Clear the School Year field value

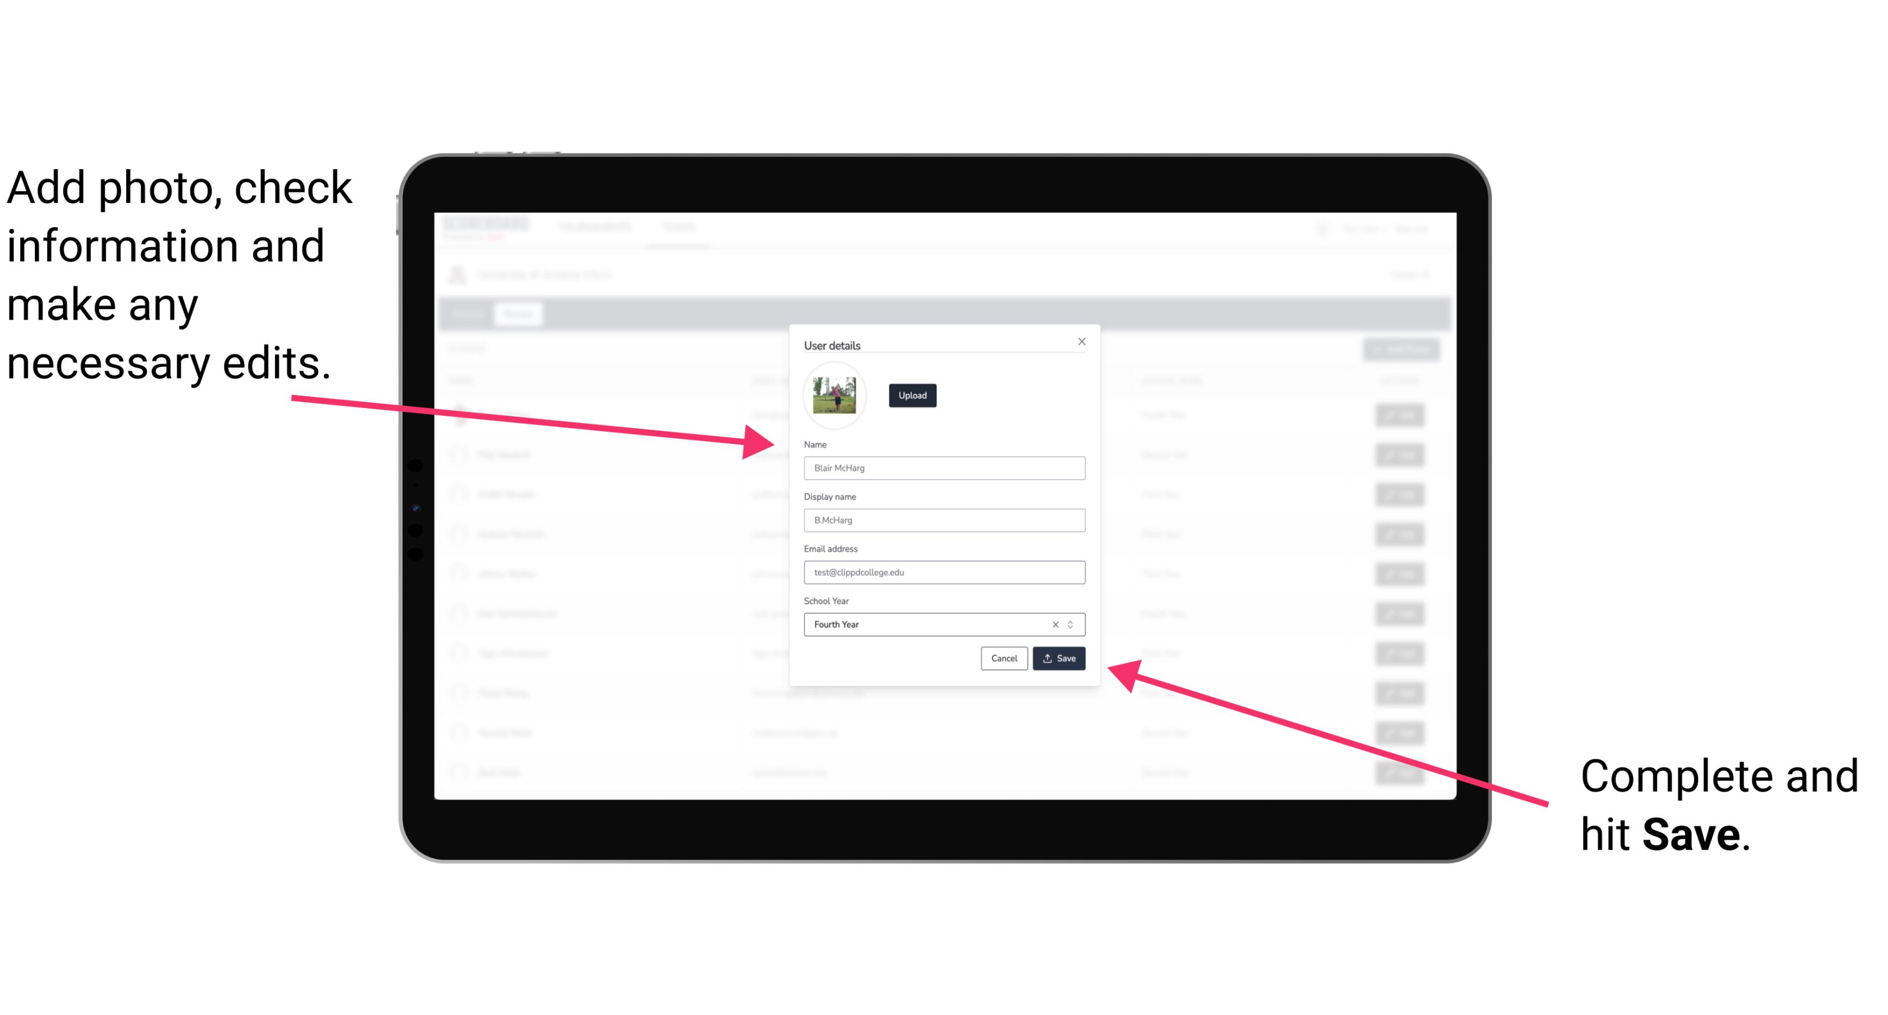pos(1054,624)
